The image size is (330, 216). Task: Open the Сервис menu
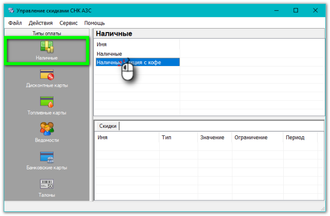click(69, 23)
